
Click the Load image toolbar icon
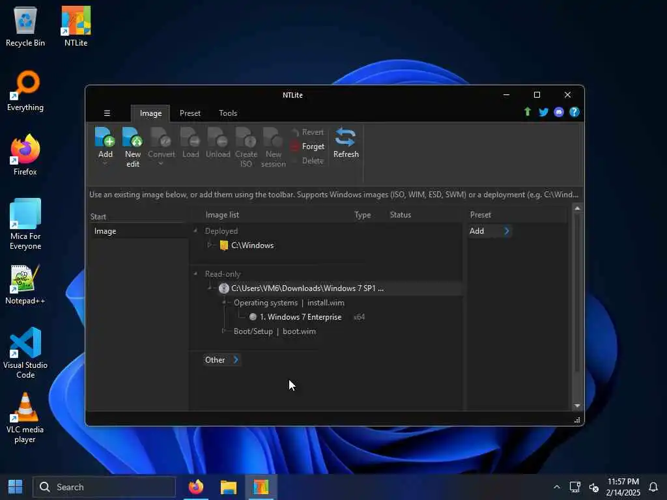pos(190,137)
